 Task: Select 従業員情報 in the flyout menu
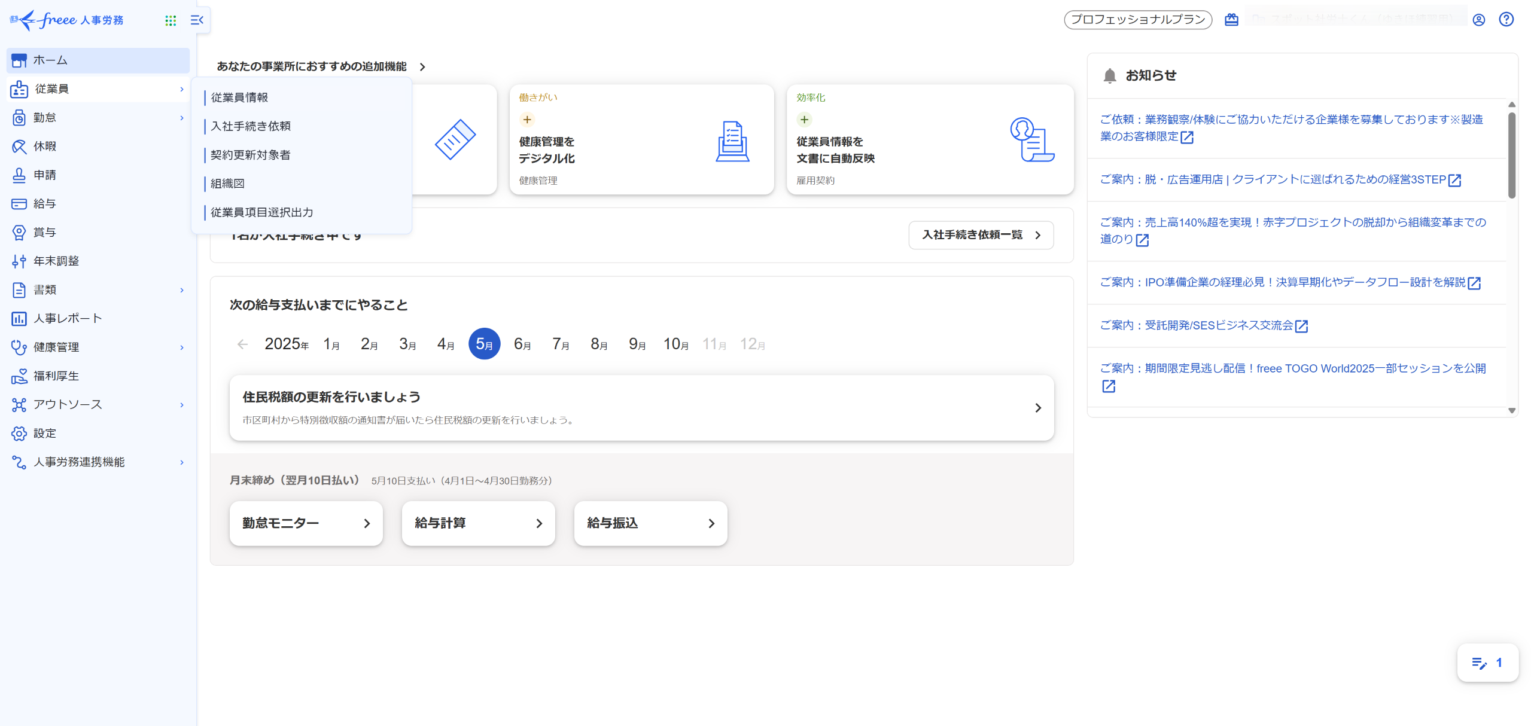239,97
